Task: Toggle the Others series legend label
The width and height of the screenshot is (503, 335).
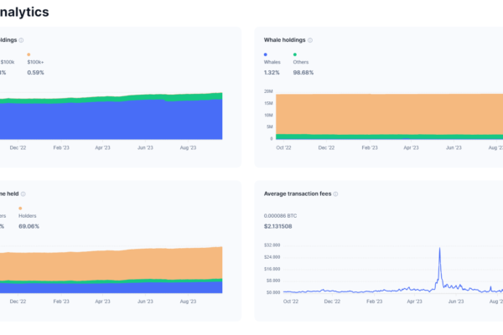Action: click(300, 62)
